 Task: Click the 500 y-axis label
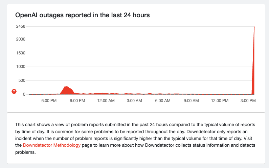tap(21, 80)
